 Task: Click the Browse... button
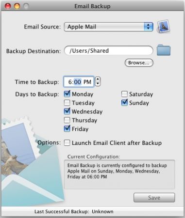click(139, 62)
